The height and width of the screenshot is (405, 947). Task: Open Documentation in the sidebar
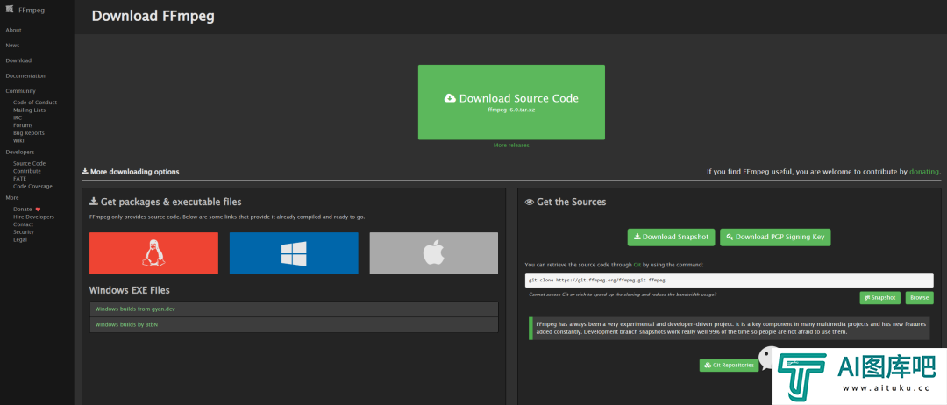click(x=25, y=76)
